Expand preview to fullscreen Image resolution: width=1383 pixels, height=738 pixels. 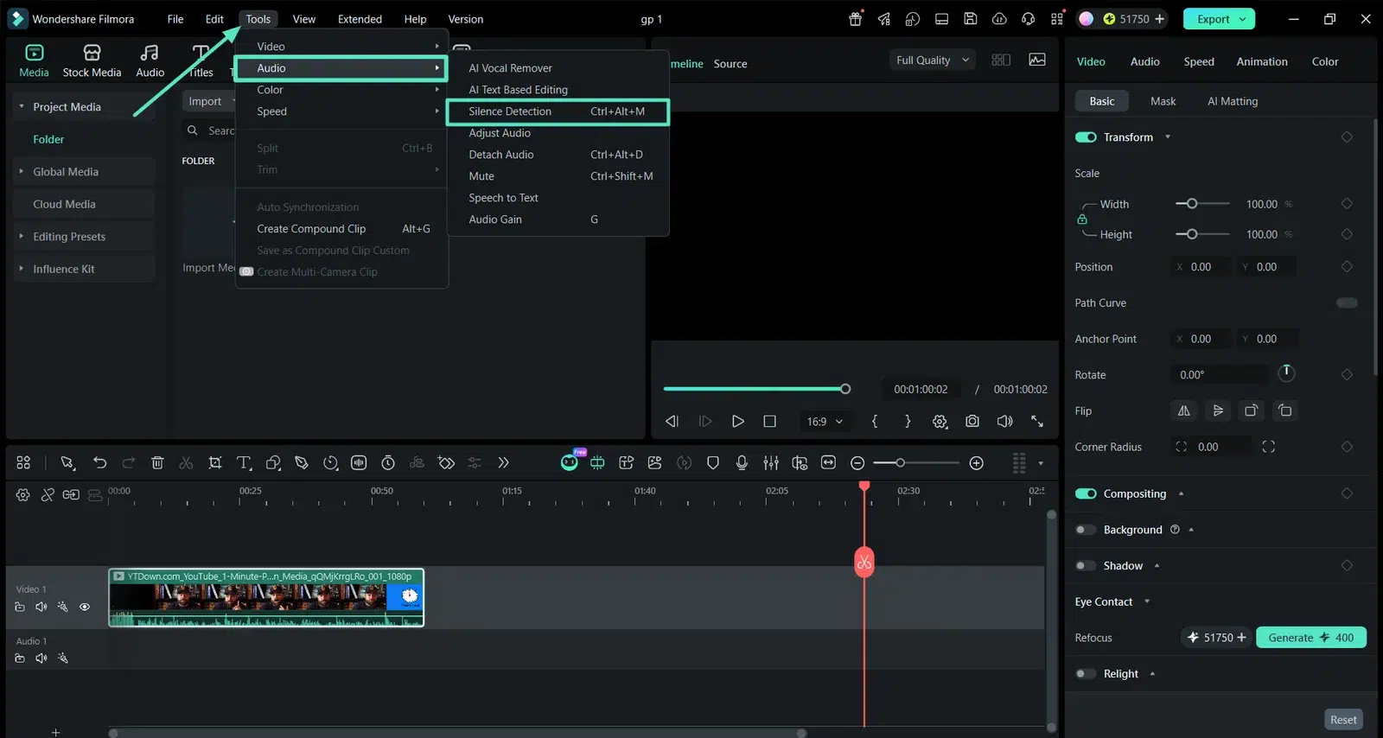coord(1037,421)
